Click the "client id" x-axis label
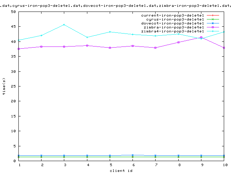Viewport: 231px width, 173px height. click(x=121, y=170)
